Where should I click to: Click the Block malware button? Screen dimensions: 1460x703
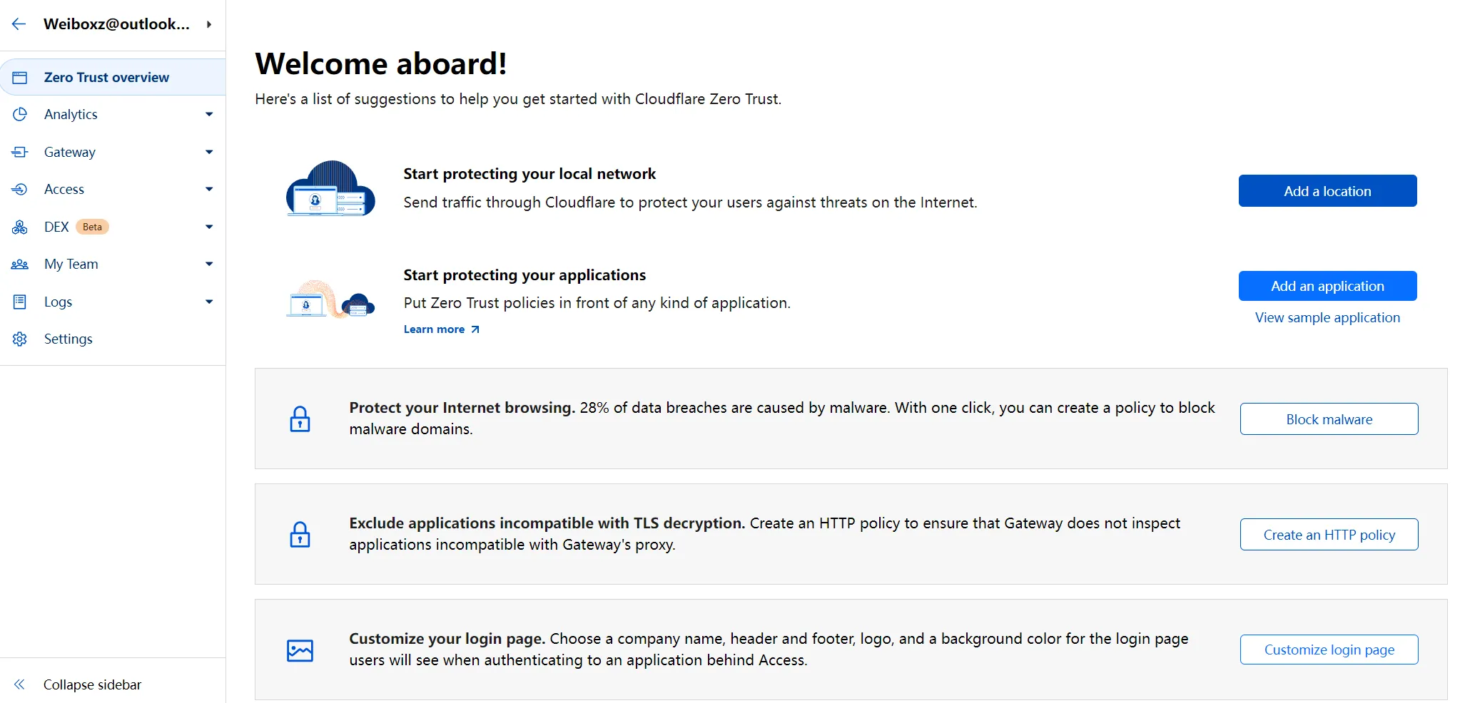click(1329, 419)
